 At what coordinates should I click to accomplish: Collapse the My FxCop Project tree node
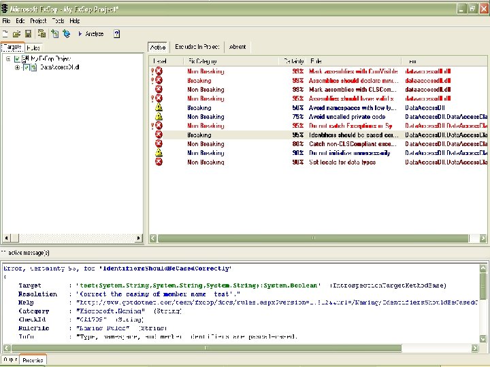click(x=7, y=59)
